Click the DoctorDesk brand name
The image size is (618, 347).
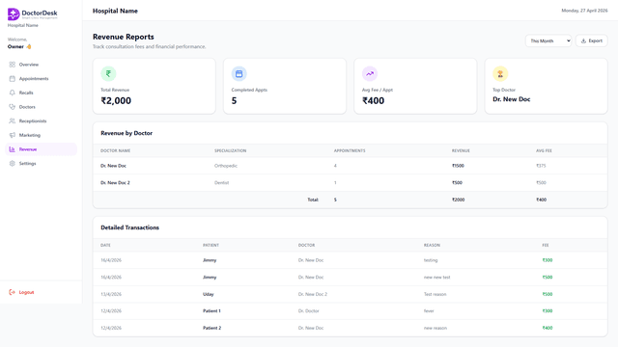[x=40, y=13]
